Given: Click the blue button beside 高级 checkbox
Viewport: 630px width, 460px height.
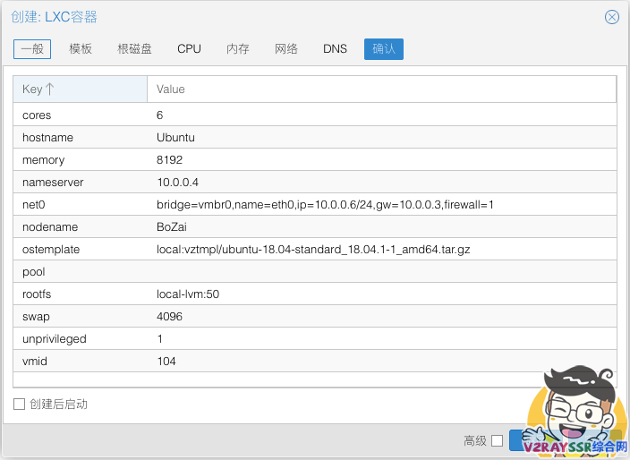Looking at the screenshot, I should [x=518, y=440].
